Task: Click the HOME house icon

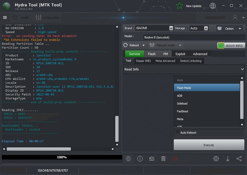Action: coord(15,17)
